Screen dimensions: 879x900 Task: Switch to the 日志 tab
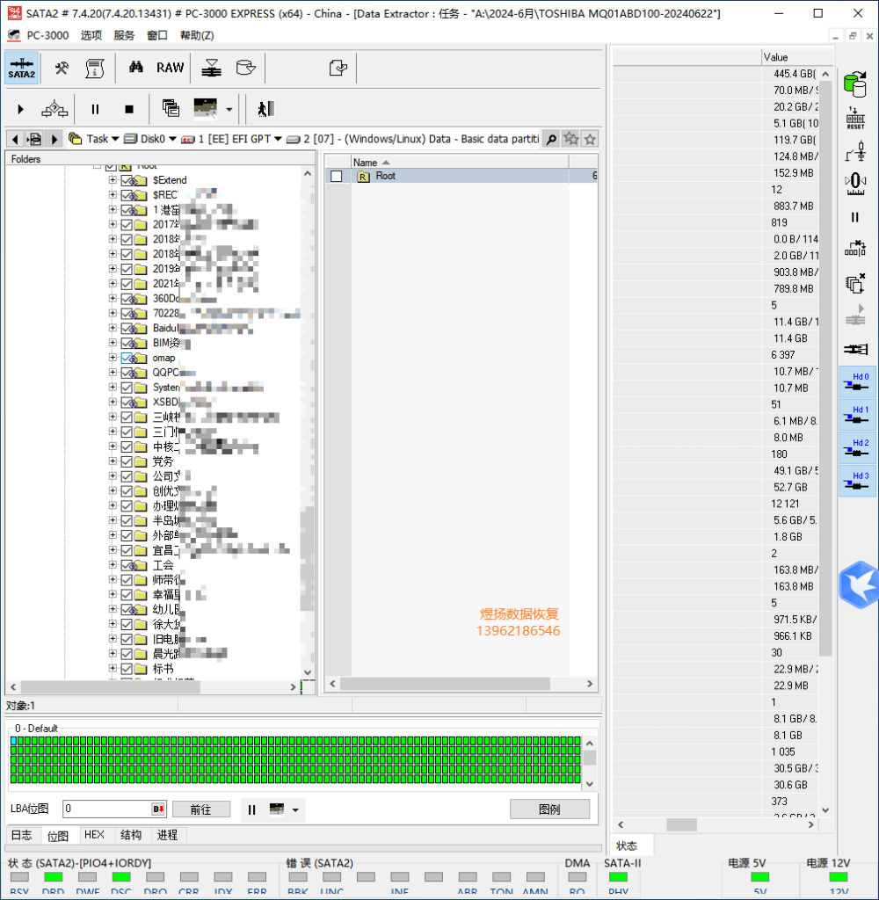(x=22, y=835)
